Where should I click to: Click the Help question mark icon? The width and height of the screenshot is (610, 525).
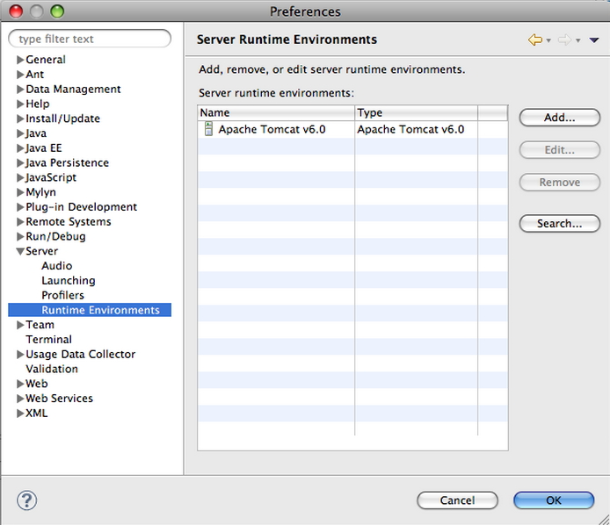[26, 500]
